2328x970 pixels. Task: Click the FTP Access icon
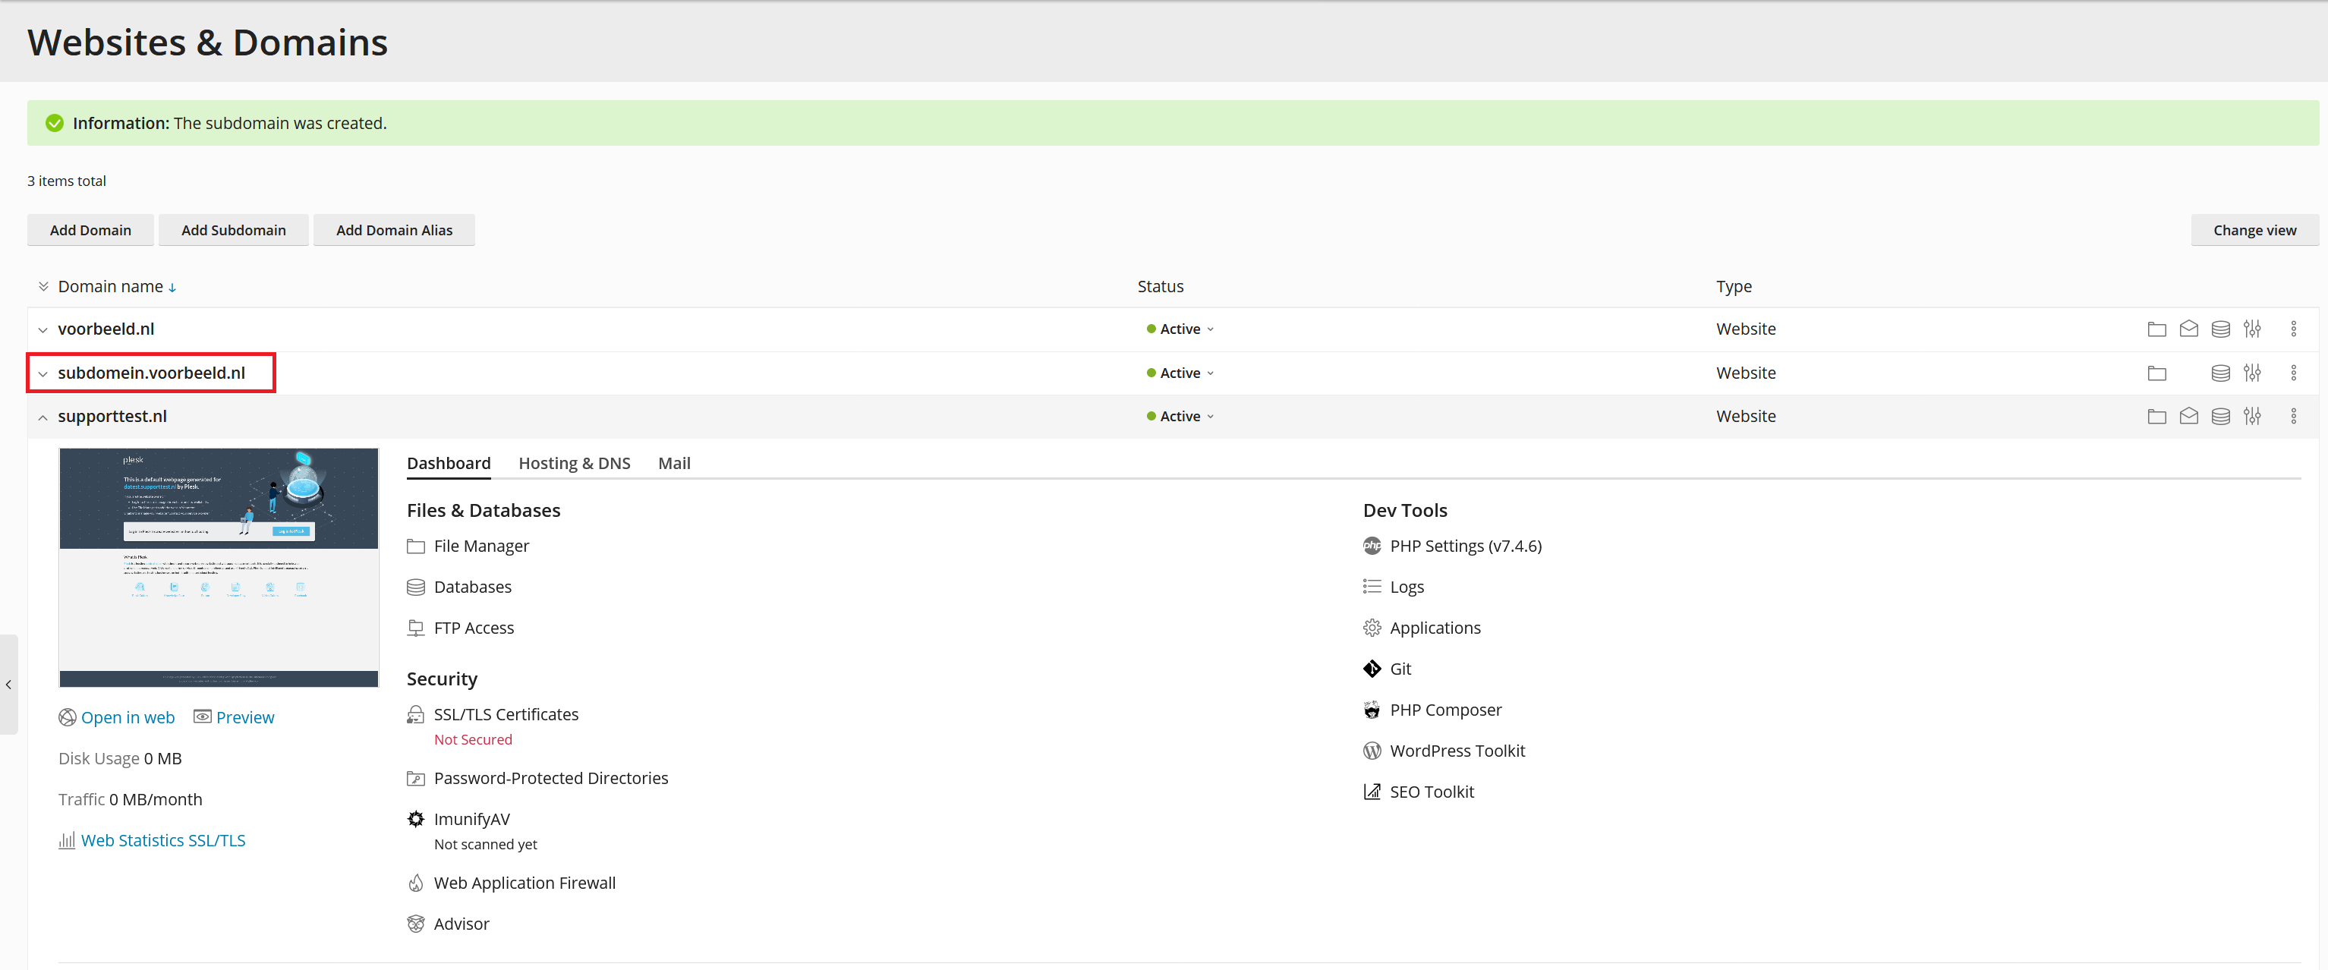(414, 628)
